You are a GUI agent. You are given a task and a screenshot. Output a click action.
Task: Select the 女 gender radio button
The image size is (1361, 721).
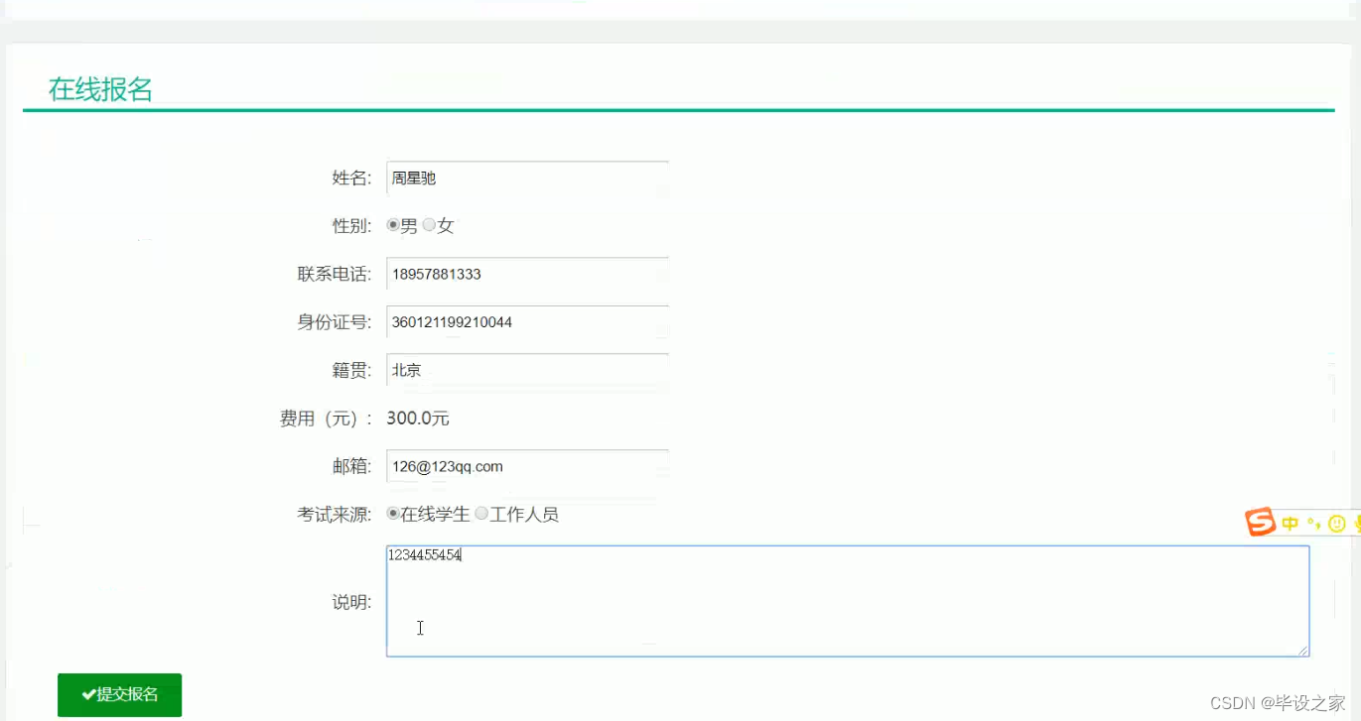point(429,225)
